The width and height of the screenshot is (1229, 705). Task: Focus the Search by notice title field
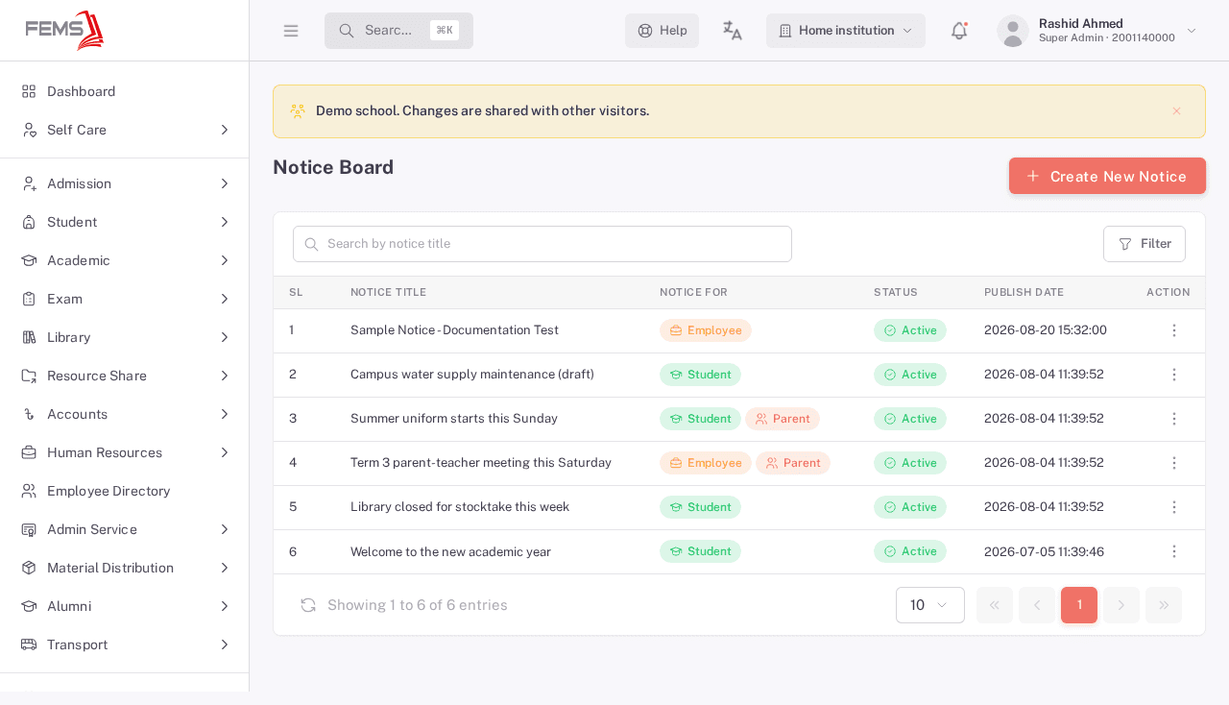click(x=542, y=244)
